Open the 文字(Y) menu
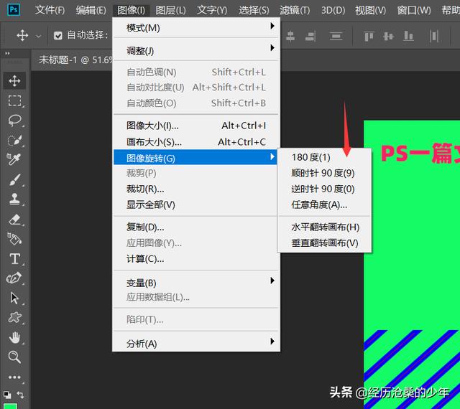460x409 pixels. tap(212, 10)
